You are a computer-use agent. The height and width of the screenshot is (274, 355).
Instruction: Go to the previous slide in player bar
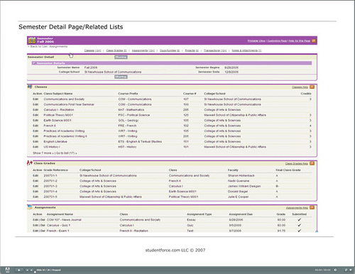(27, 270)
